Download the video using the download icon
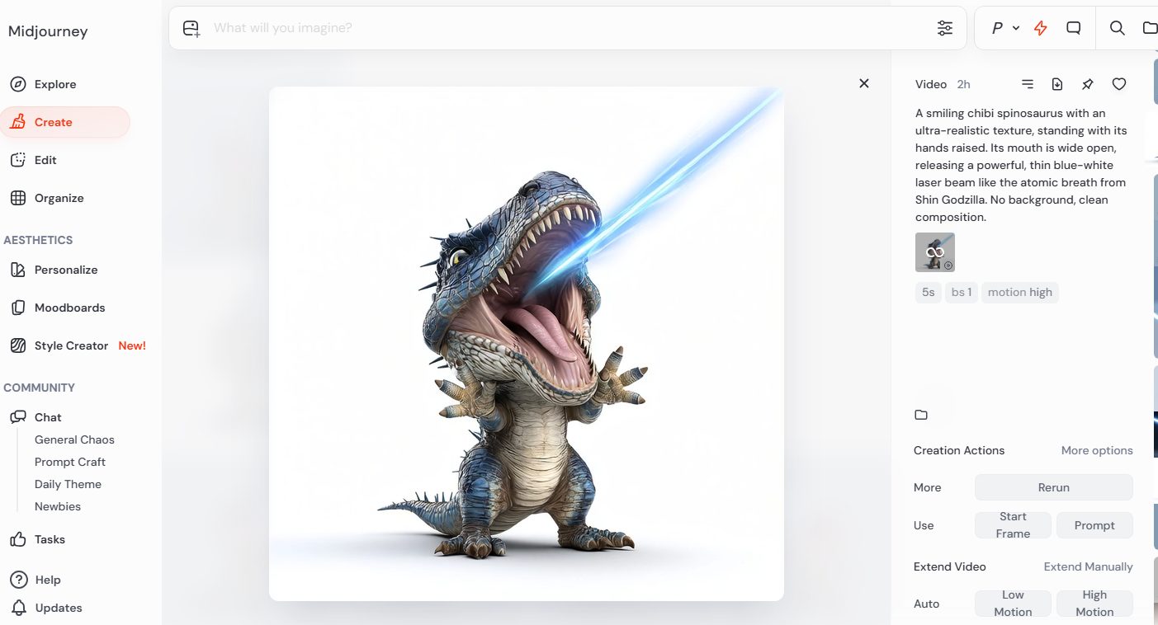Screen dimensions: 1158x625 1057,84
